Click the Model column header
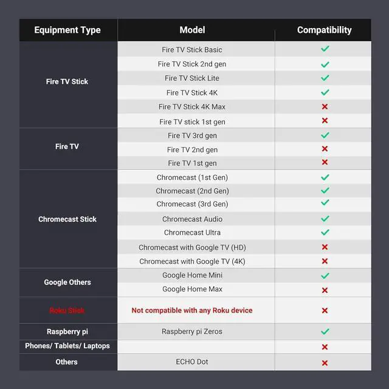 (192, 30)
